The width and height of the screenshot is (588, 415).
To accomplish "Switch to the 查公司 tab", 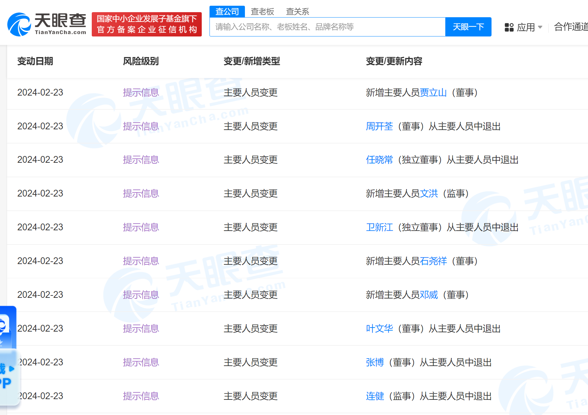I will pos(227,11).
